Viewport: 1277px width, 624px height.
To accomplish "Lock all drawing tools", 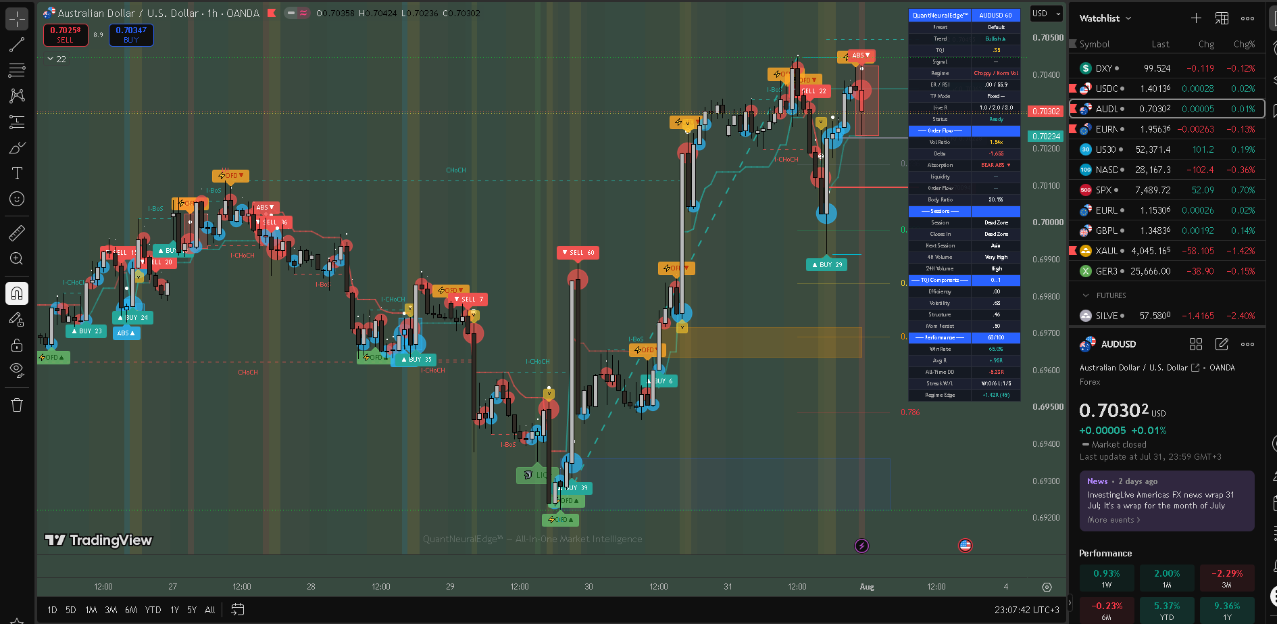I will tap(17, 345).
